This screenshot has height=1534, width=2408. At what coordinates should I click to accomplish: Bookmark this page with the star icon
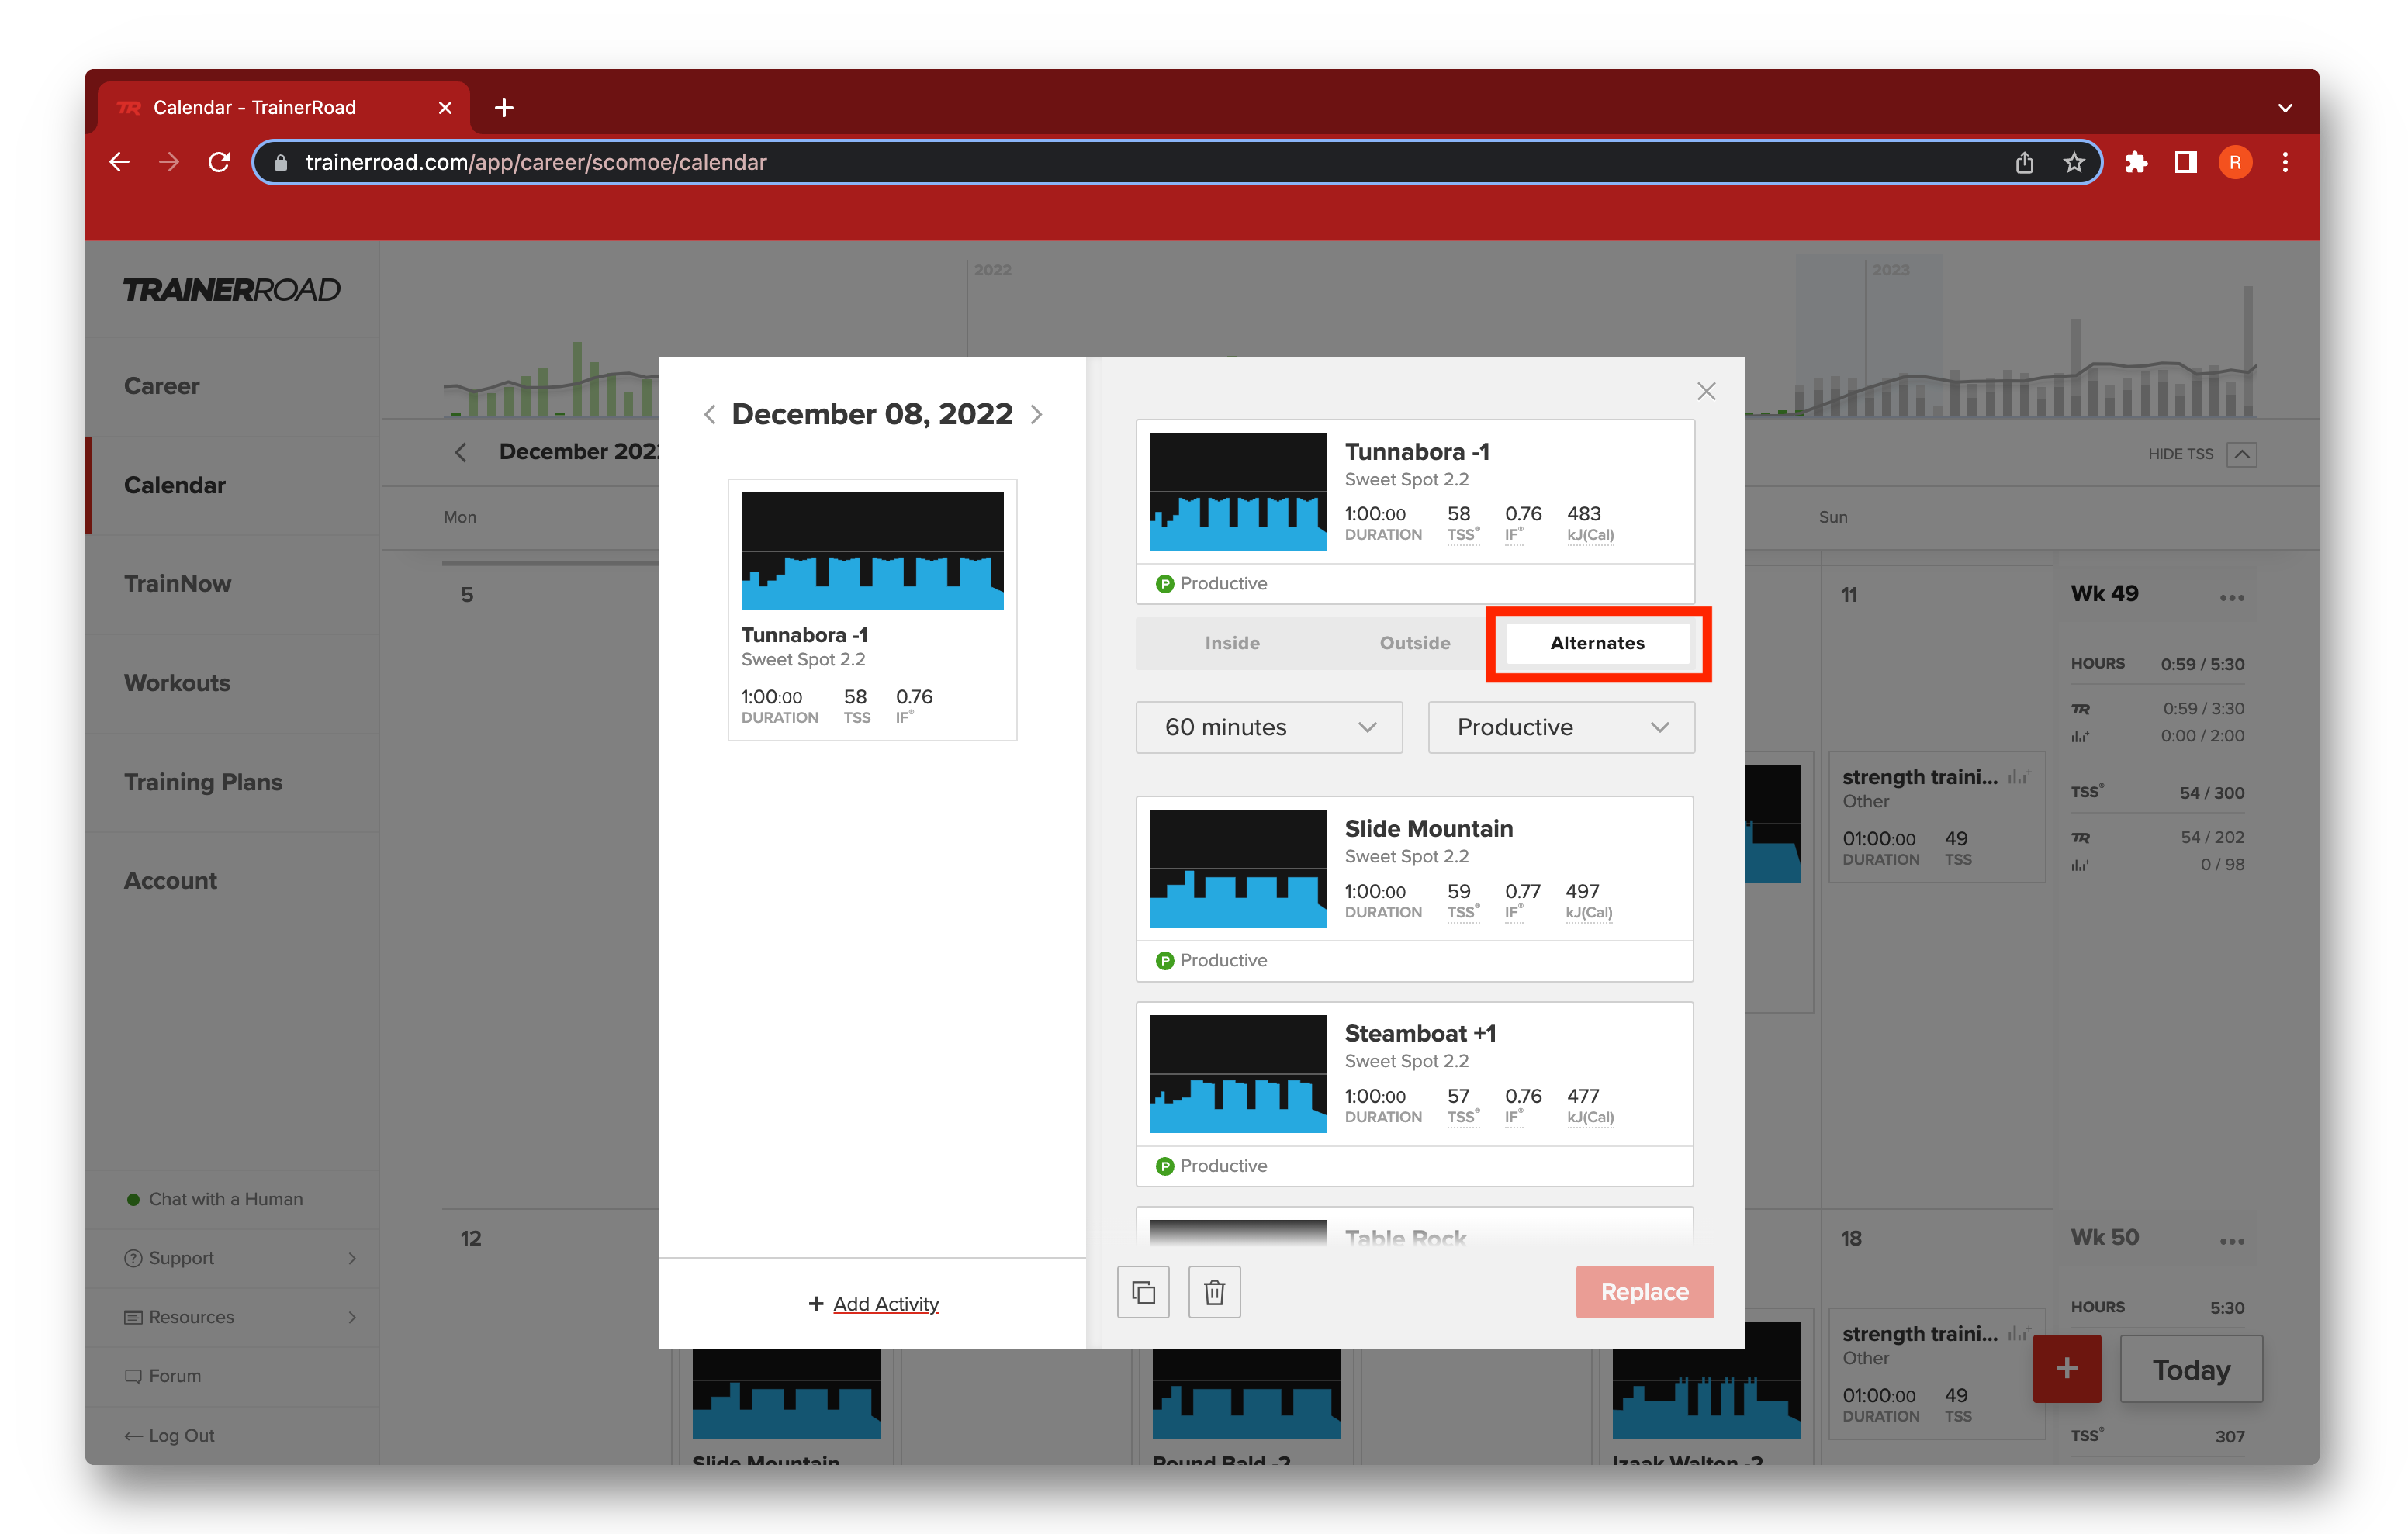click(x=2074, y=162)
